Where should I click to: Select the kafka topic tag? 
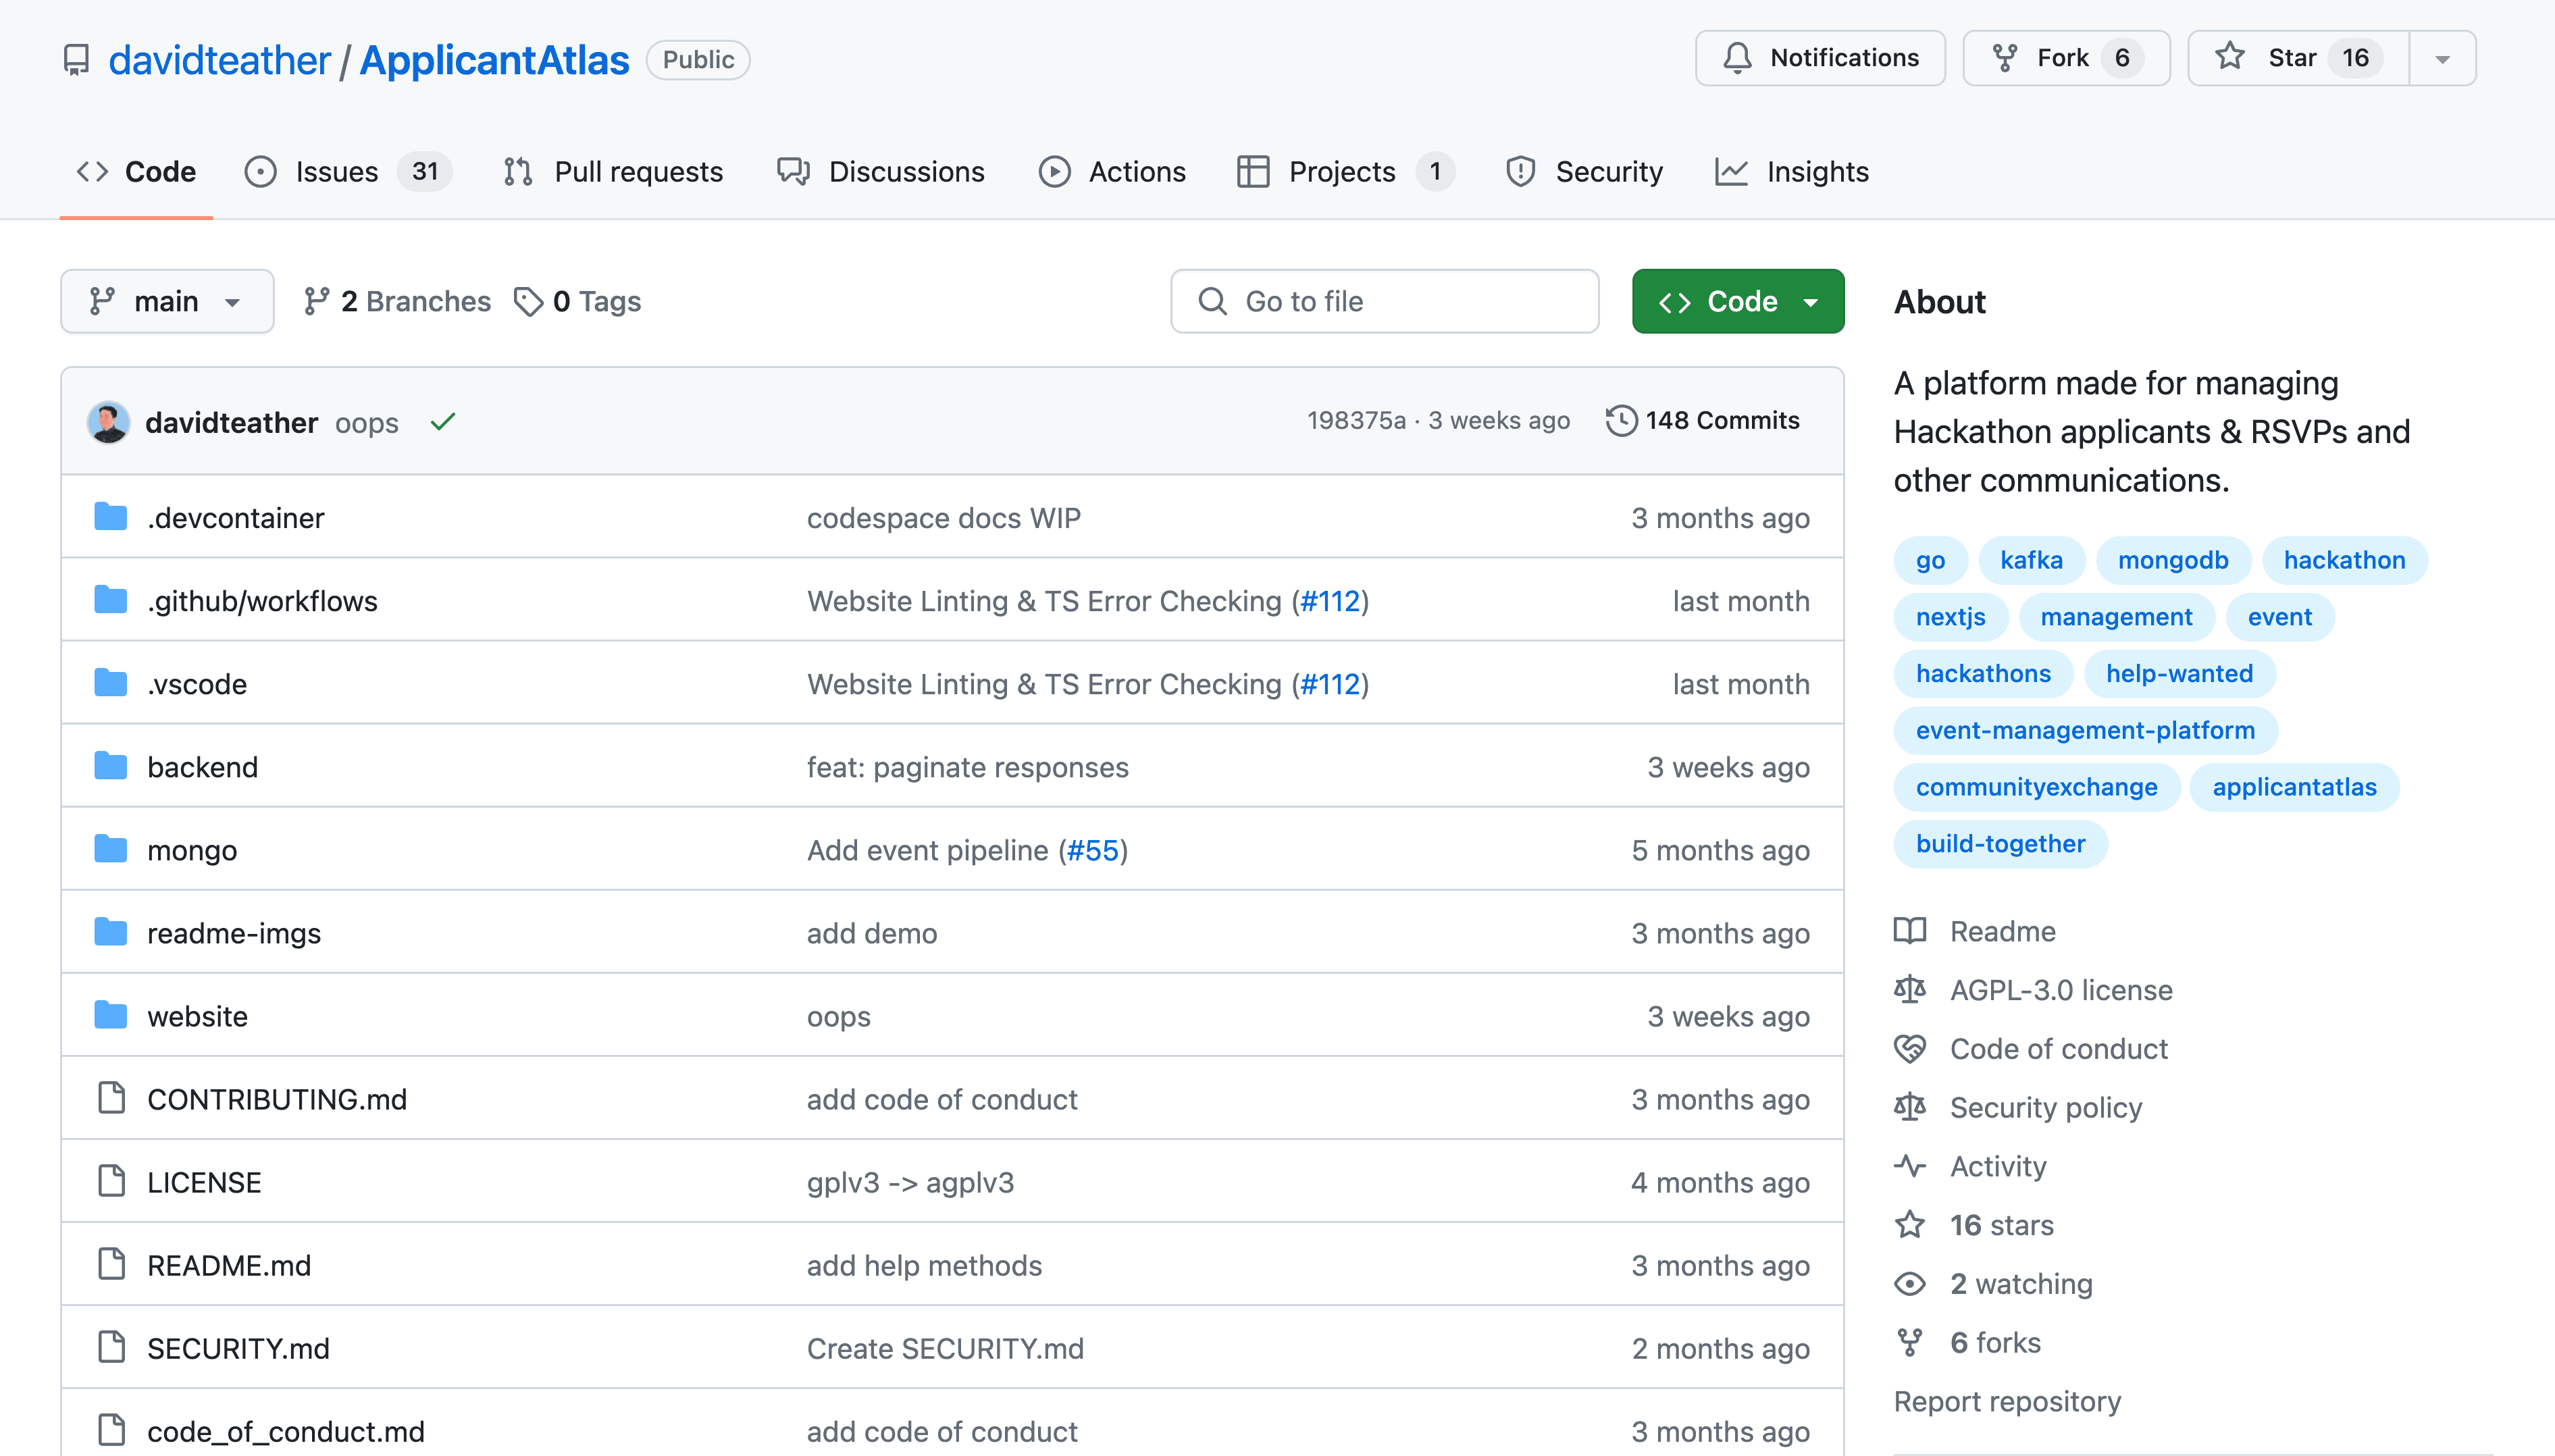(x=2031, y=560)
